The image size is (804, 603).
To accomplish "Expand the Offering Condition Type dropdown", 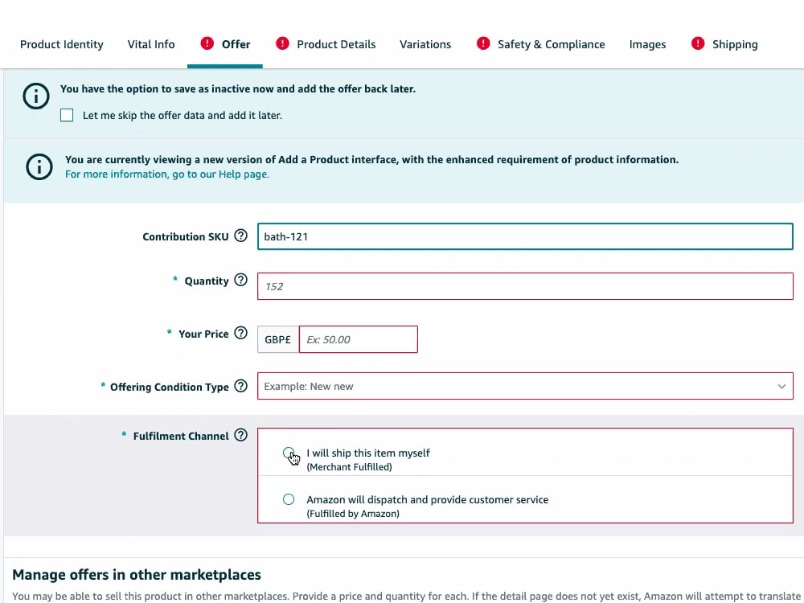I will 525,386.
